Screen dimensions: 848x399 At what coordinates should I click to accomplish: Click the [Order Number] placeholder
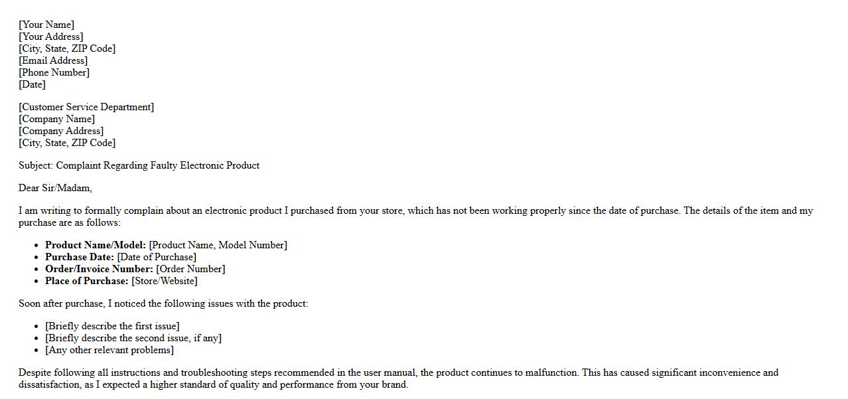coord(190,269)
